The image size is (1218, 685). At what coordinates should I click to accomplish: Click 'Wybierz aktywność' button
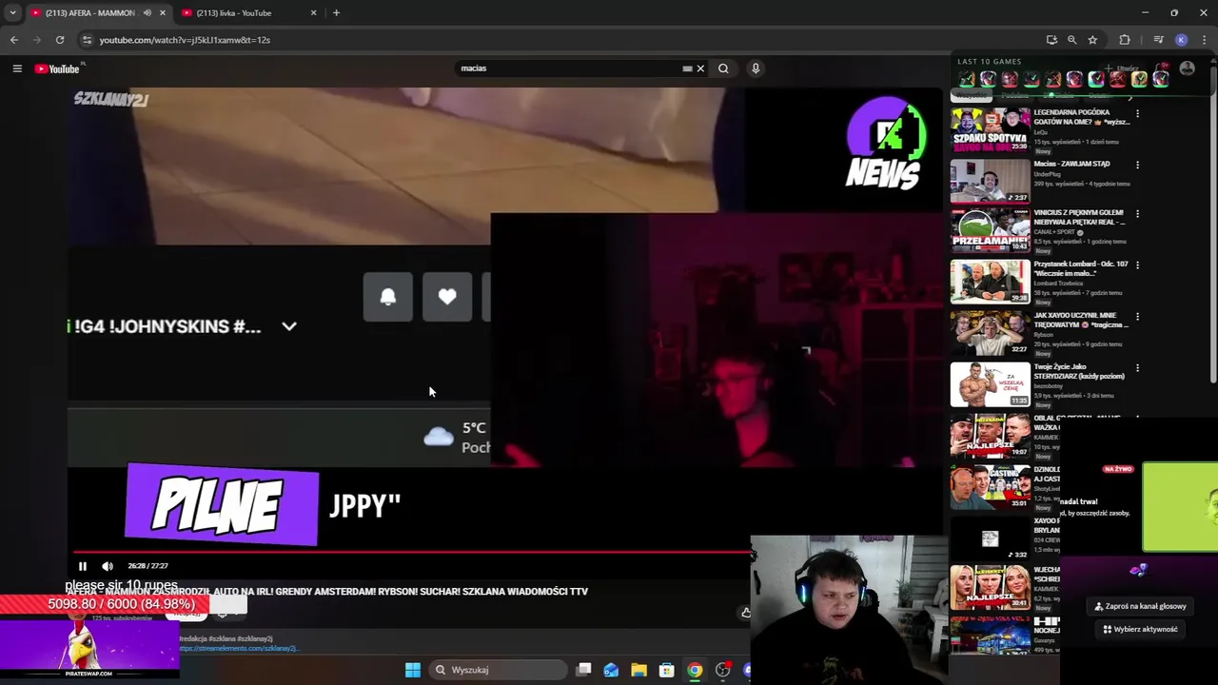[x=1140, y=629]
